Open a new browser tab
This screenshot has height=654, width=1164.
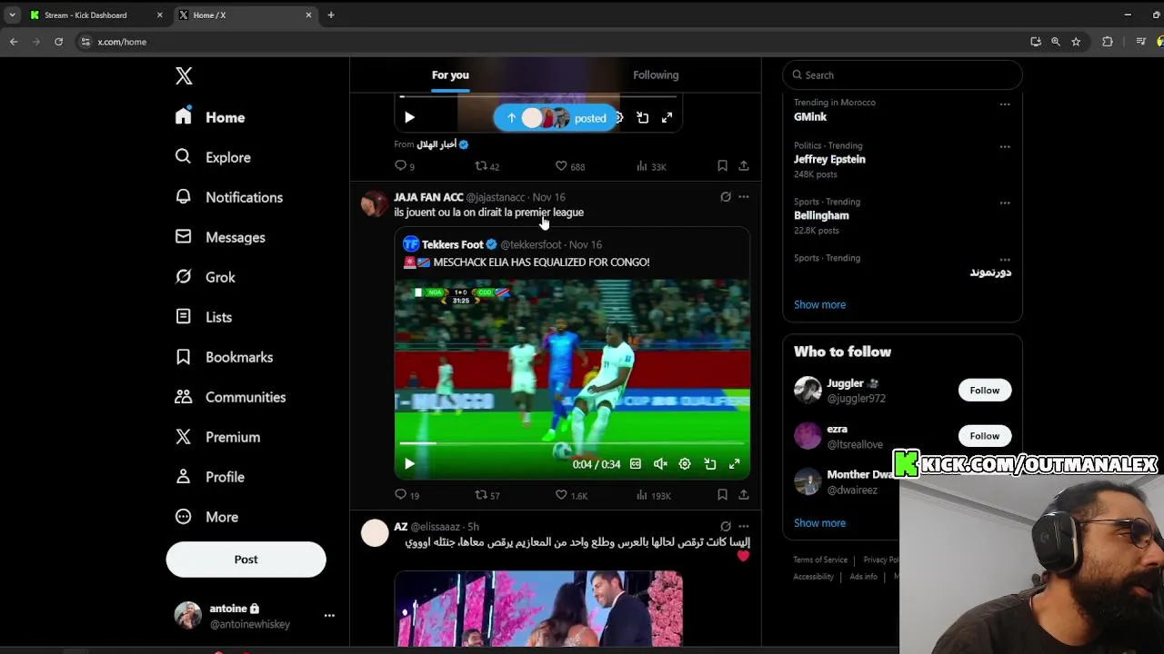331,15
